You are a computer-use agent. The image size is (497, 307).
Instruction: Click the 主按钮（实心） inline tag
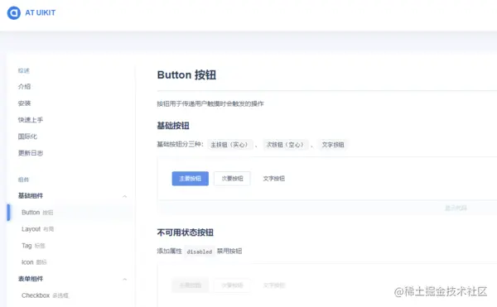coord(230,145)
